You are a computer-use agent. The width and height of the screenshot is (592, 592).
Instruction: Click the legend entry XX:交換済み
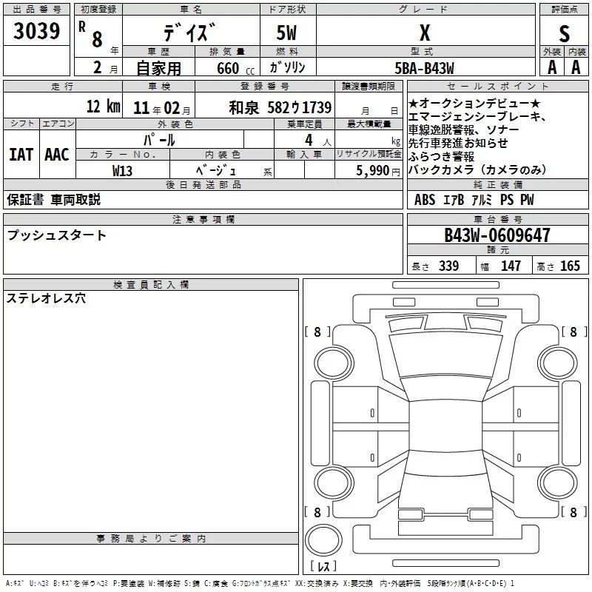(316, 584)
